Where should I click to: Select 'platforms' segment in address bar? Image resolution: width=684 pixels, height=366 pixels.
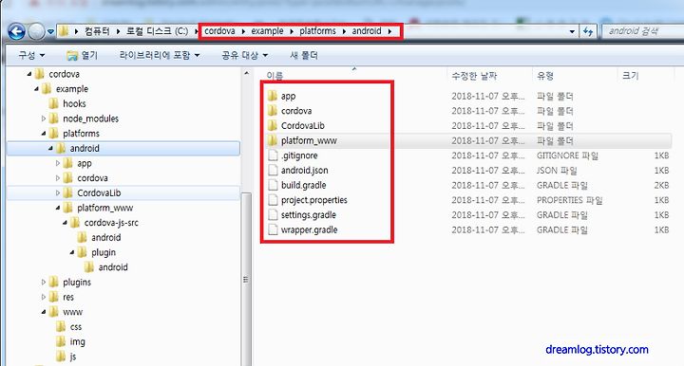[317, 31]
